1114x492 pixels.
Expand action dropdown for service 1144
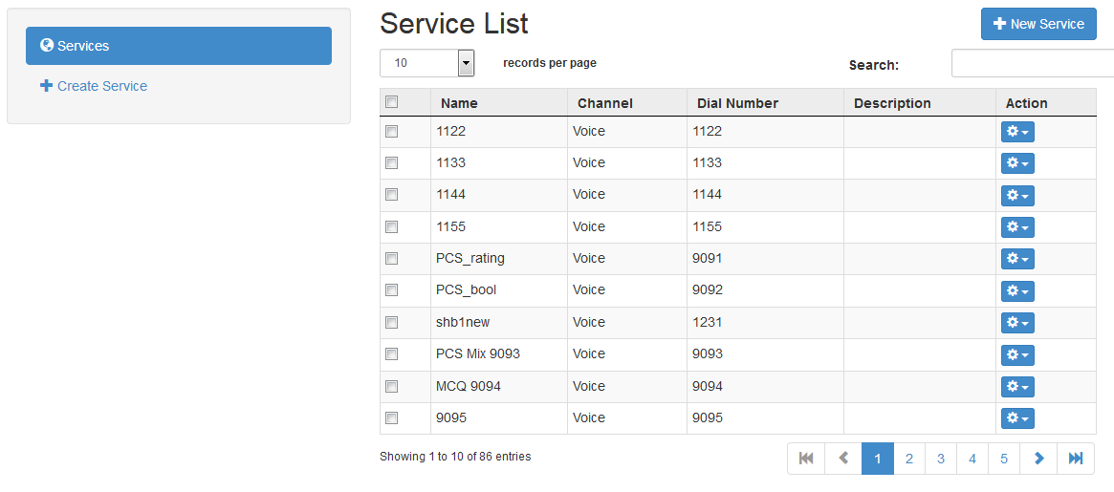click(x=1017, y=195)
